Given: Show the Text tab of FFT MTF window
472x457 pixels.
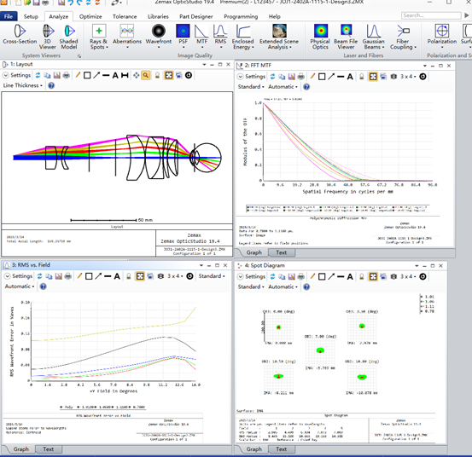Looking at the screenshot, I should [x=281, y=252].
